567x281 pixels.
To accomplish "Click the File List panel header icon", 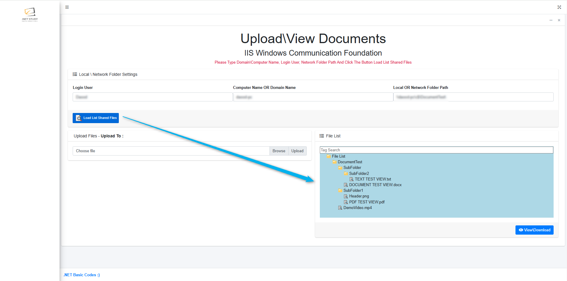I will pos(322,136).
